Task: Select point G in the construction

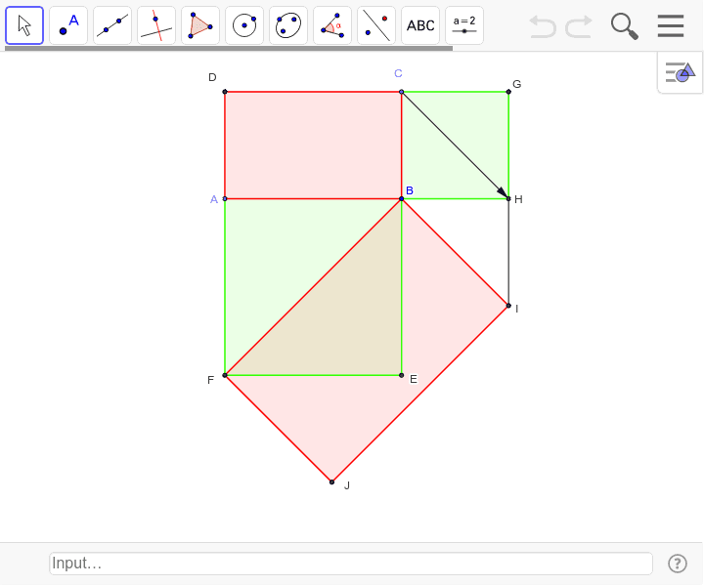Action: coord(508,92)
